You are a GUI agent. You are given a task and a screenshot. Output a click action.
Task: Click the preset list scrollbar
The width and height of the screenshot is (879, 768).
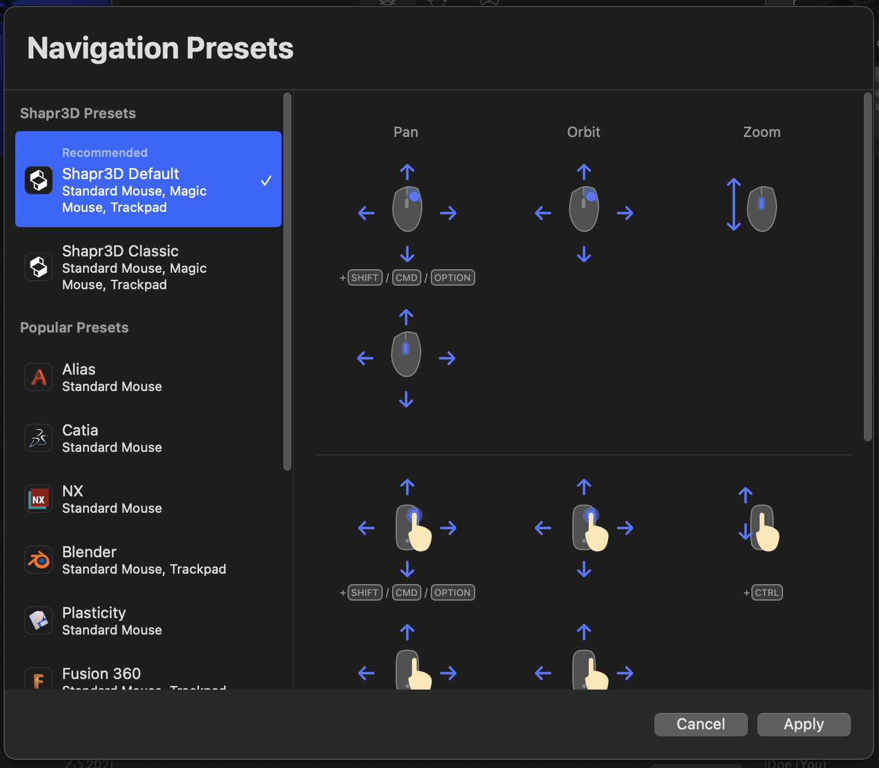[287, 282]
